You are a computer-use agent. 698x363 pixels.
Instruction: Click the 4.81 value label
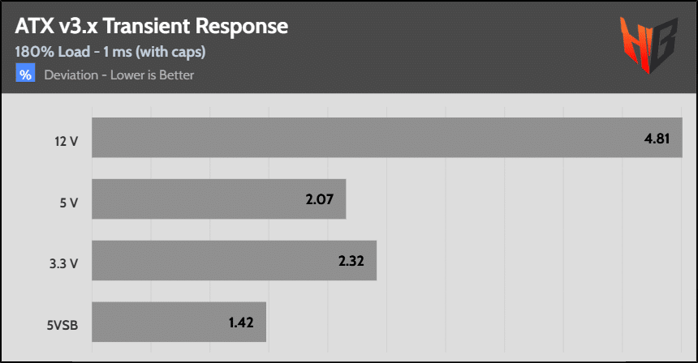(x=657, y=138)
